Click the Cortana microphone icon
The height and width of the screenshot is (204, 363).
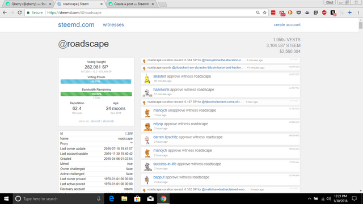coord(99,199)
